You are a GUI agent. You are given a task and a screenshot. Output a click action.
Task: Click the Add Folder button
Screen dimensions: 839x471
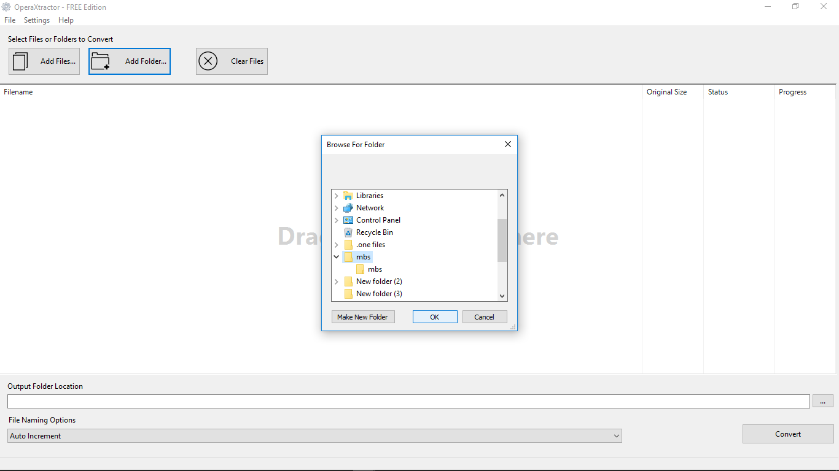pos(130,61)
